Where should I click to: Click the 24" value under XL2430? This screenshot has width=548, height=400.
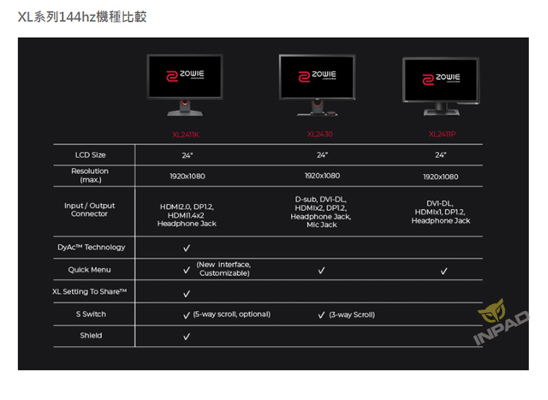322,155
